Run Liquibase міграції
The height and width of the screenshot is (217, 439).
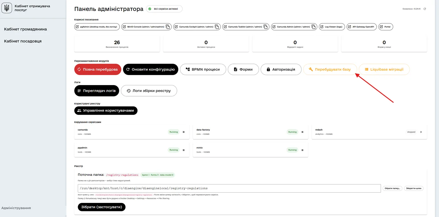click(384, 69)
